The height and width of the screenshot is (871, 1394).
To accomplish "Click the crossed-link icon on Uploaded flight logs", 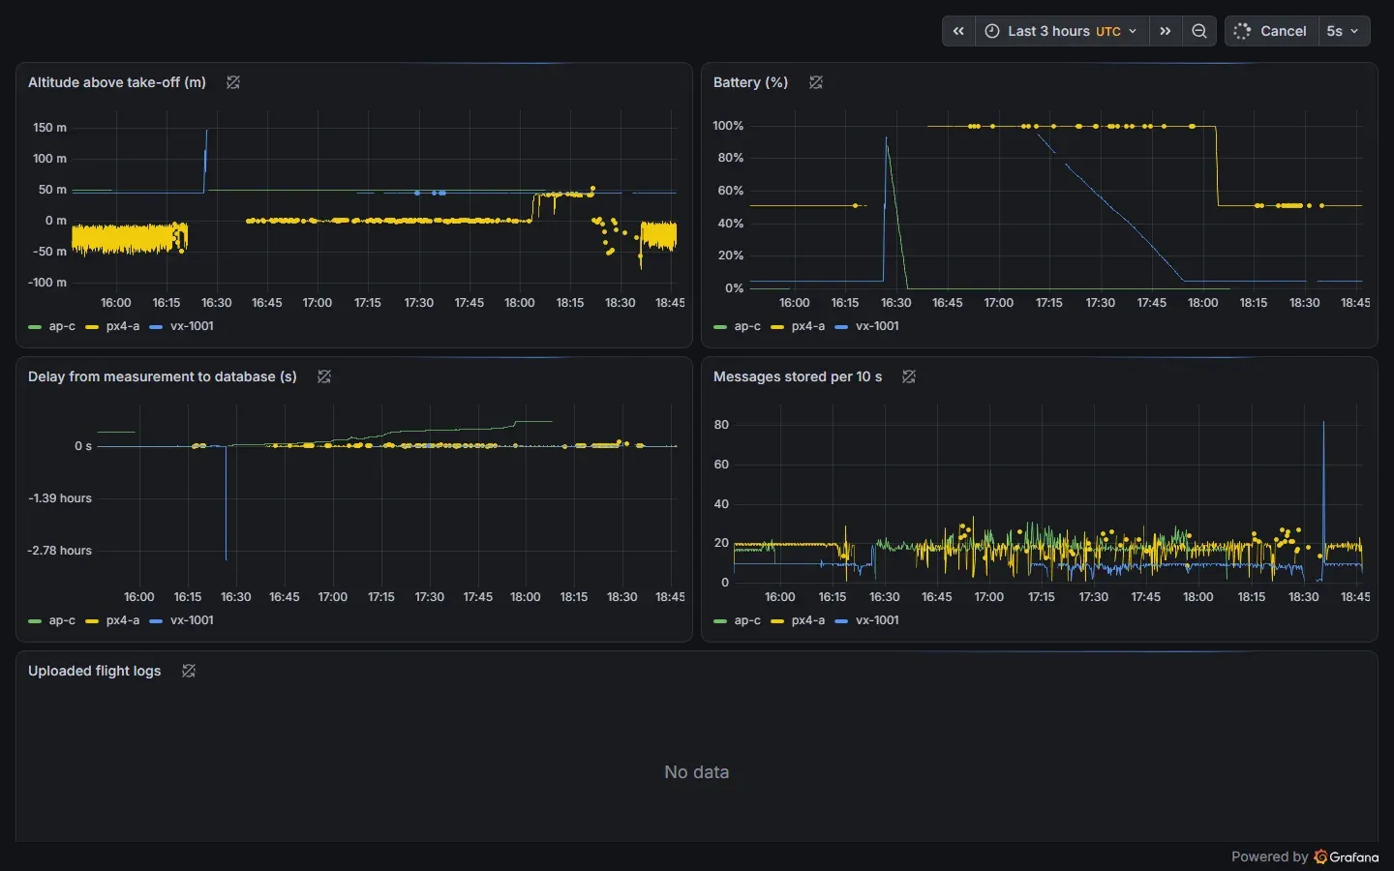I will pos(189,671).
